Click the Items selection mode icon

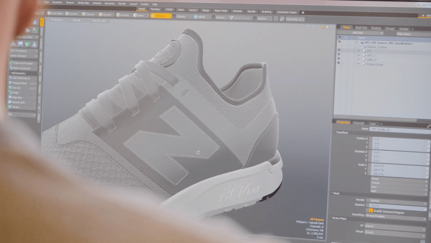tap(135, 15)
